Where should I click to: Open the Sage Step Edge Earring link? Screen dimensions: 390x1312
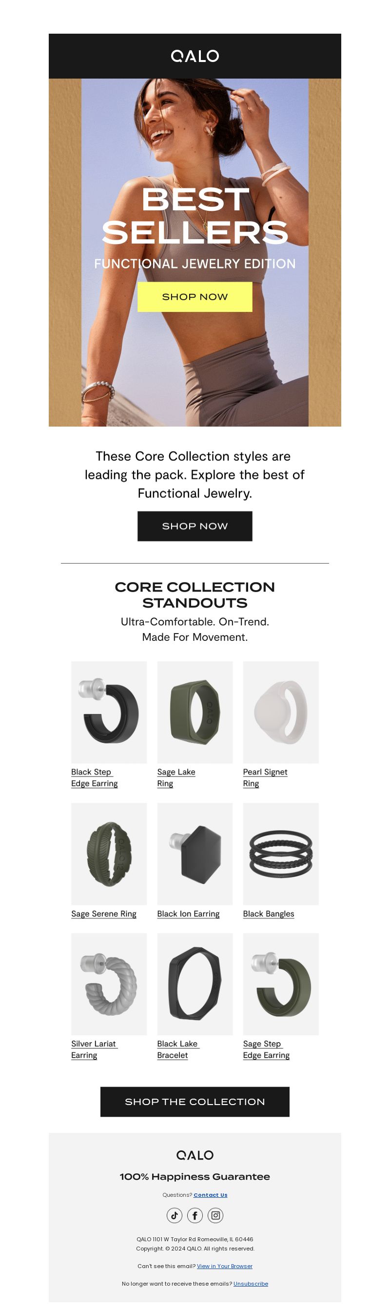[x=267, y=1049]
